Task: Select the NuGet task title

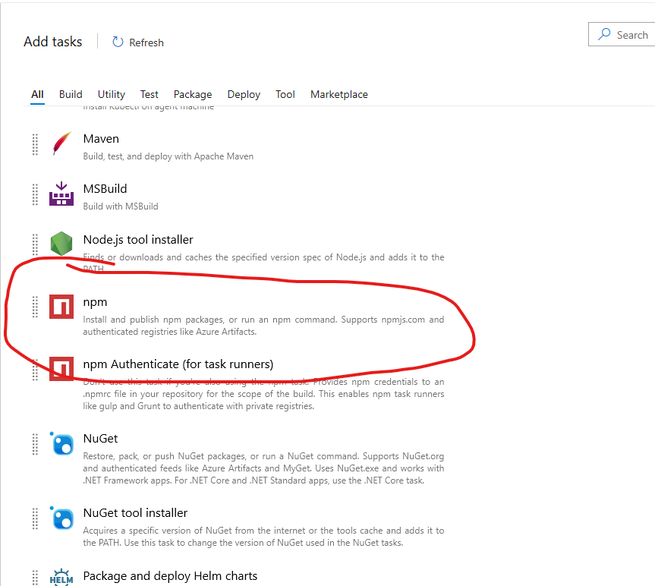Action: [101, 439]
